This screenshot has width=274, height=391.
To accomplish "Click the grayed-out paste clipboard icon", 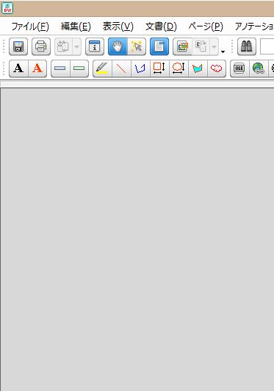I will point(63,46).
